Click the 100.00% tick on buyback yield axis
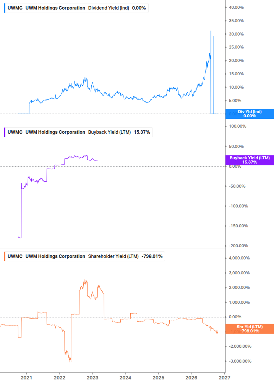The image size is (274, 384). tap(238, 126)
